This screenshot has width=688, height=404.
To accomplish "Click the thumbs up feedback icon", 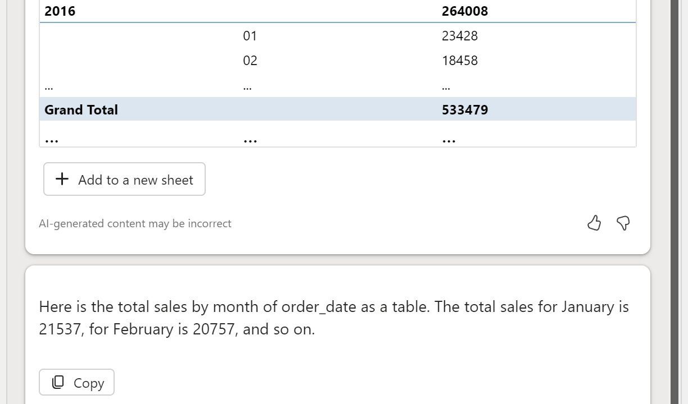I will (x=594, y=223).
